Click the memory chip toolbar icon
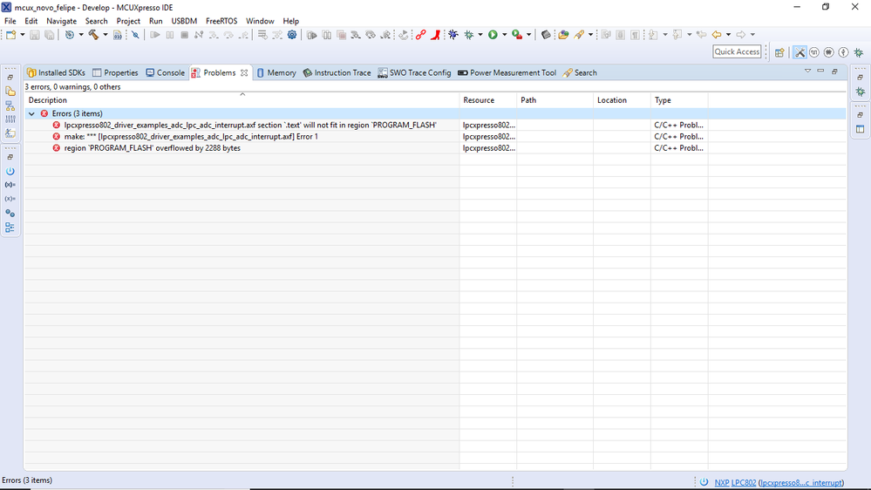Viewport: 871px width, 490px height. (x=546, y=35)
